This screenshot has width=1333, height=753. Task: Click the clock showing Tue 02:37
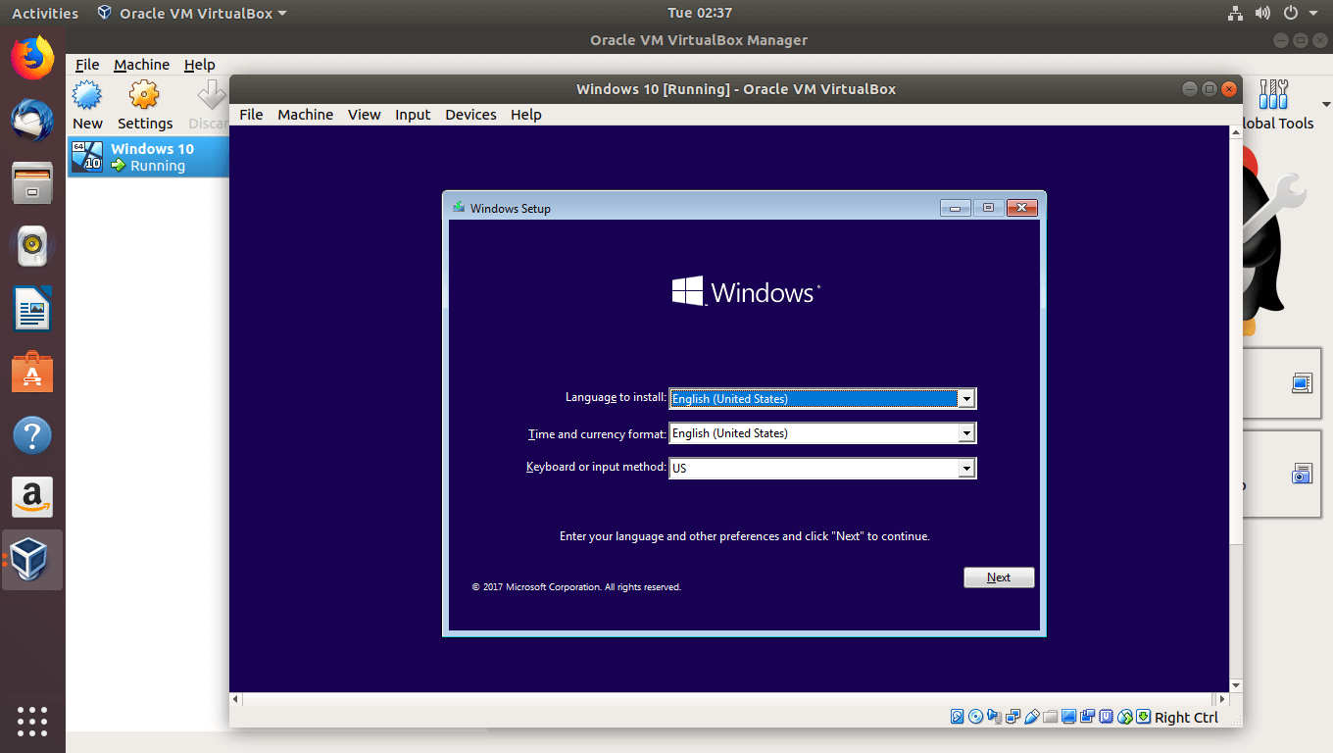pos(700,13)
